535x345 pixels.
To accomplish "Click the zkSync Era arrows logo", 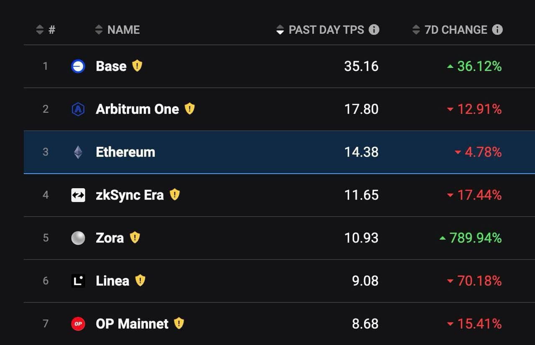I will coord(79,195).
